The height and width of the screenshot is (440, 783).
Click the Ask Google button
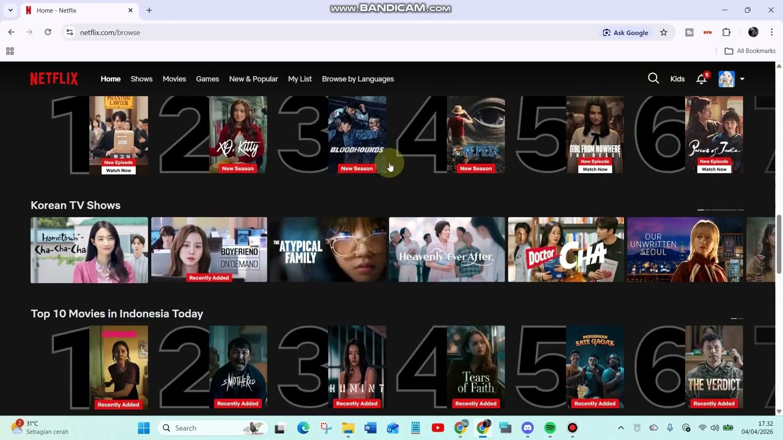tap(625, 32)
